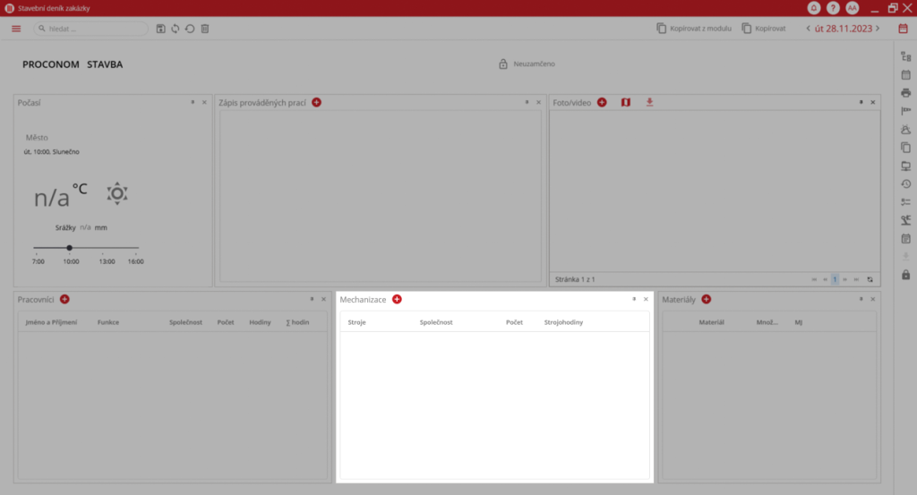
Task: Click the weather icon in right sidebar
Action: [x=905, y=130]
